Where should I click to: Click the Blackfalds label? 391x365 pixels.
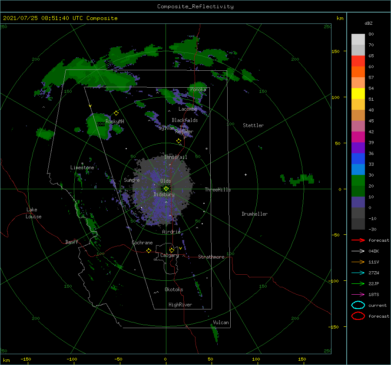pyautogui.click(x=185, y=120)
